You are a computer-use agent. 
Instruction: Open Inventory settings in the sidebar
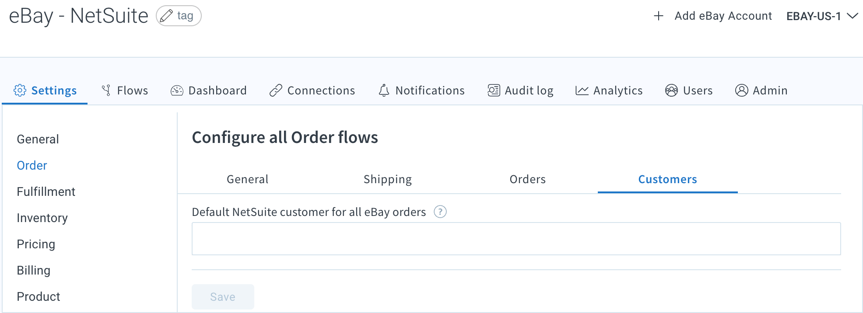(x=42, y=218)
